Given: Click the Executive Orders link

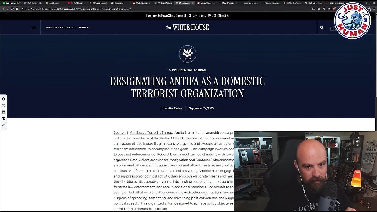Looking at the screenshot, I should pos(172,108).
